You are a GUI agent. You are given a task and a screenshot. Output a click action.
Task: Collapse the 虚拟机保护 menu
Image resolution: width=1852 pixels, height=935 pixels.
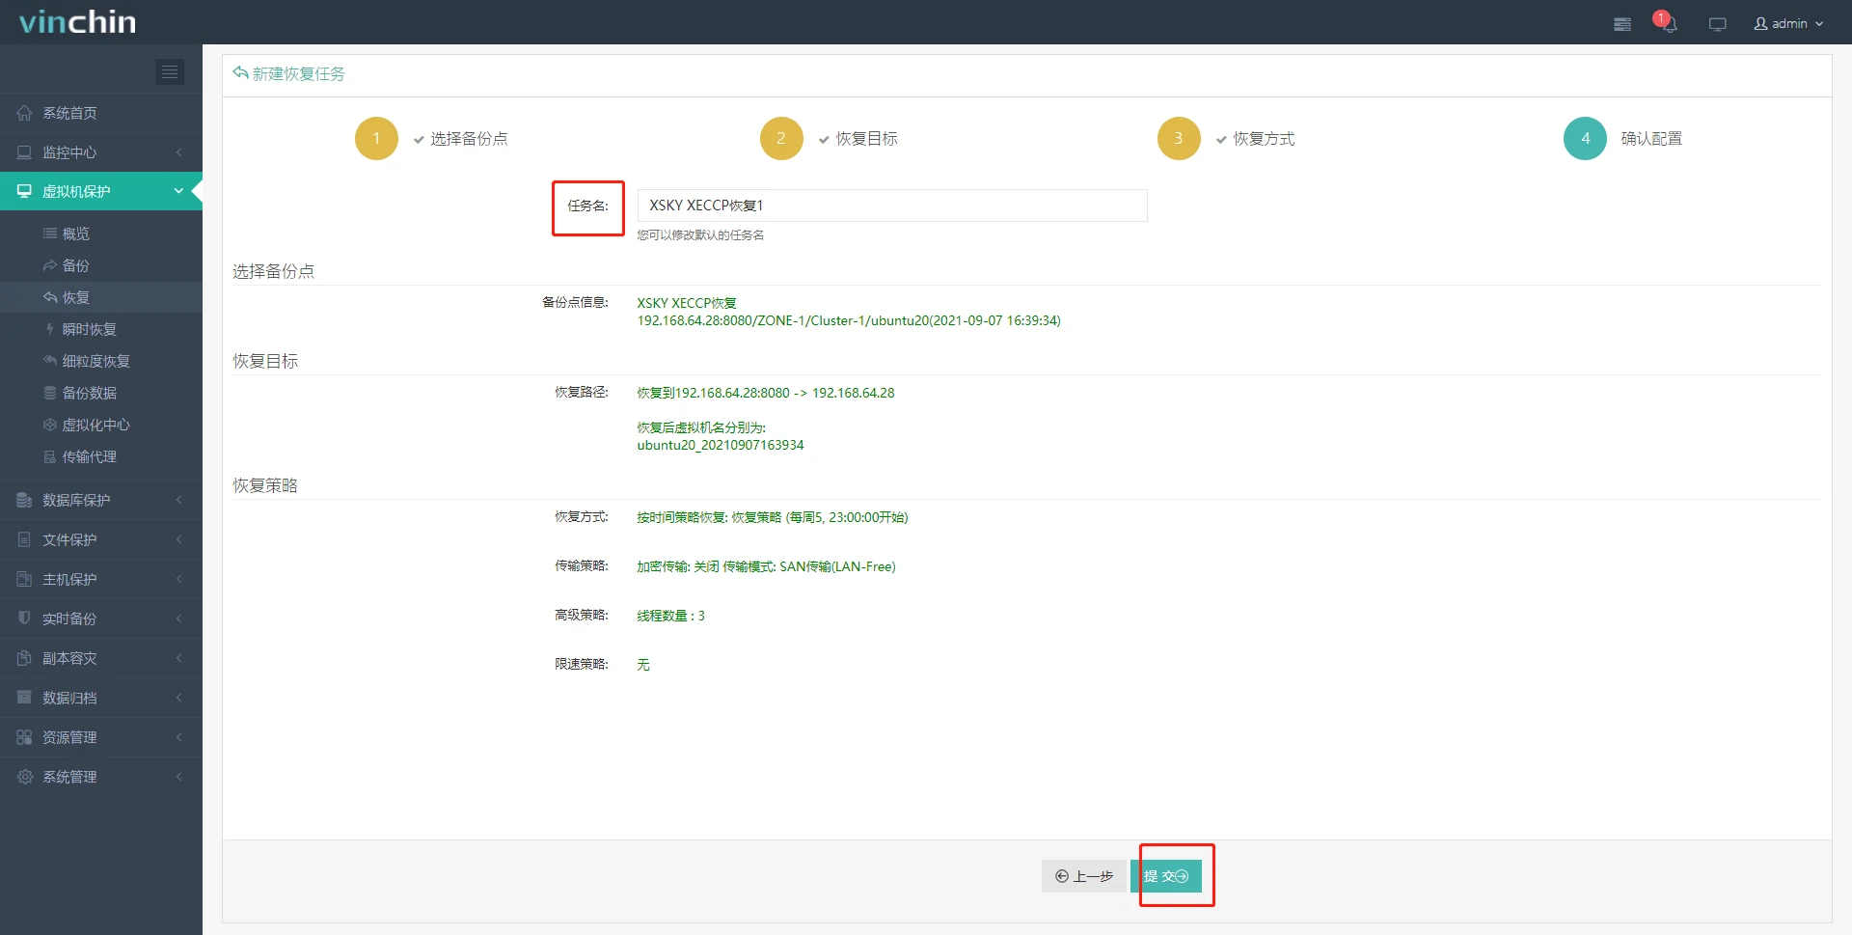click(101, 191)
